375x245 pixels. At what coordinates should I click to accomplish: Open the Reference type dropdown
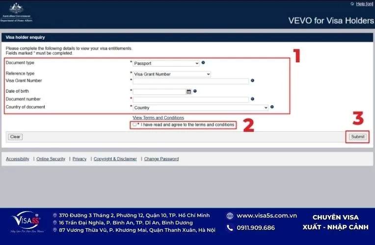tap(172, 74)
